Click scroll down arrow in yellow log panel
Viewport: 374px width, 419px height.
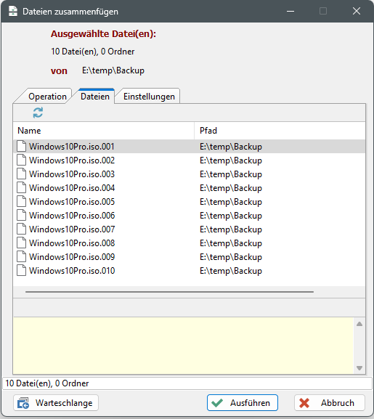coord(359,368)
